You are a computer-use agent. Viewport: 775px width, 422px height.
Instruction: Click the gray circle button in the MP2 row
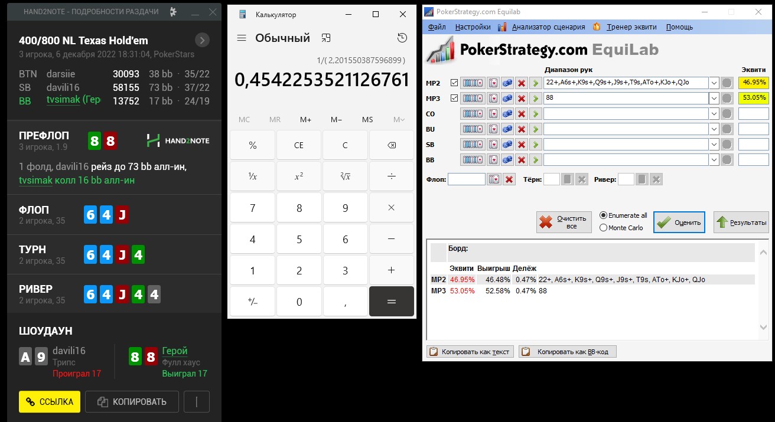(727, 83)
